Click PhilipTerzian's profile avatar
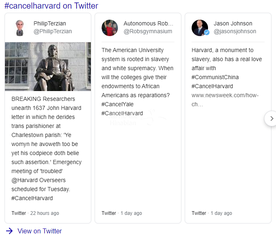Viewport: 276px width, 235px height. 19,28
